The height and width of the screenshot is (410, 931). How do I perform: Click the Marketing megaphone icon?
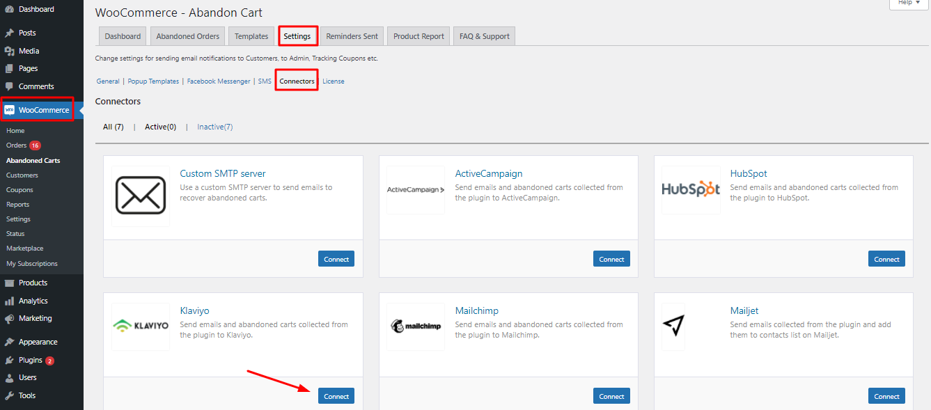coord(9,318)
